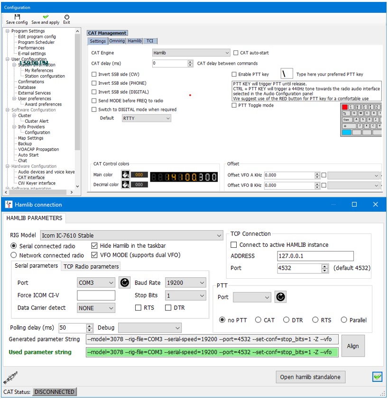
Task: Click the Save and apply checkmark icon
Action: click(x=46, y=17)
